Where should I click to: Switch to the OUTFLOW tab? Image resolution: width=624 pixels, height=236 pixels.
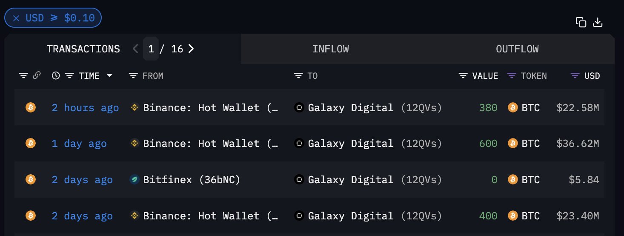click(x=517, y=49)
